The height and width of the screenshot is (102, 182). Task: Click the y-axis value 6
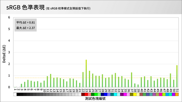[9, 18]
